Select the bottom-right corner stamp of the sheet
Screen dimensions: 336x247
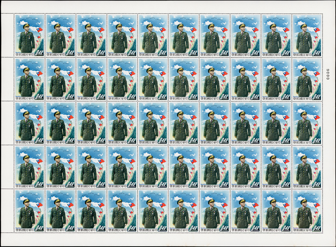point(307,211)
